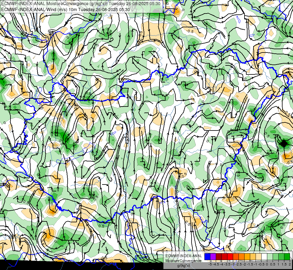
Task: Click the ECMWF-INDEX-ANAL legend title
Action: (x=183, y=256)
